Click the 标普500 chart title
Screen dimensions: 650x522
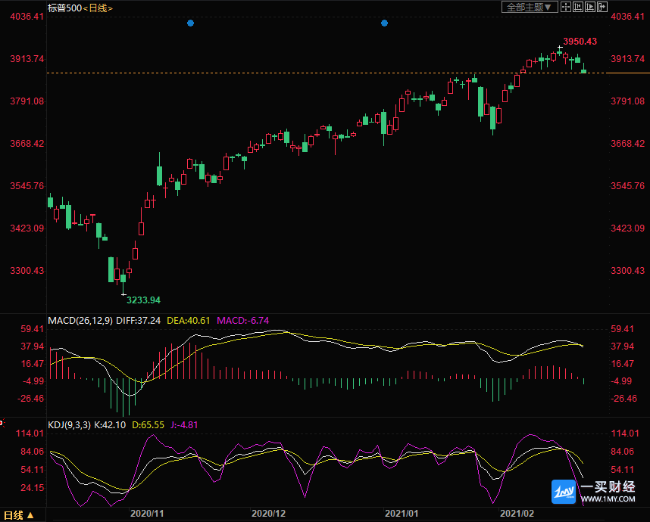(x=64, y=8)
